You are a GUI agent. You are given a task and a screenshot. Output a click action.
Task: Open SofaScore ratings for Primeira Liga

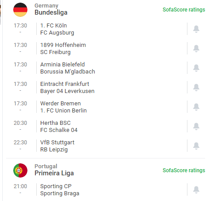184,170
